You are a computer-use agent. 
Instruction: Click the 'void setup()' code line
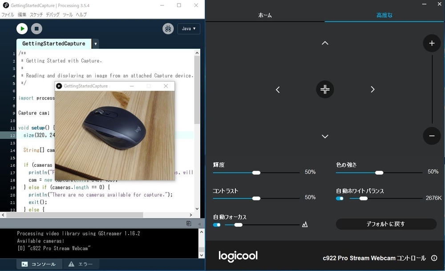(37, 128)
